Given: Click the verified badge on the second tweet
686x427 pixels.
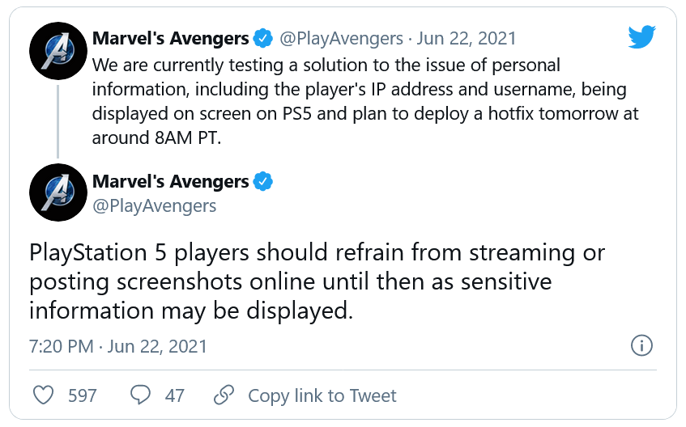Looking at the screenshot, I should [263, 181].
